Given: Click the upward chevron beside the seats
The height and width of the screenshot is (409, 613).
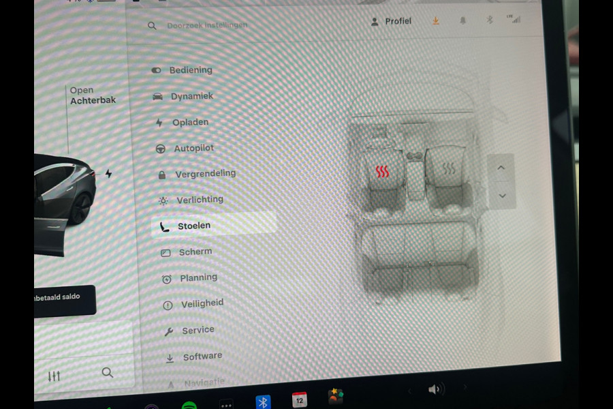Looking at the screenshot, I should 501,167.
